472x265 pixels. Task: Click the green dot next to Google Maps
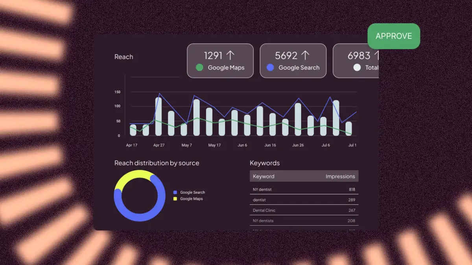pyautogui.click(x=199, y=68)
